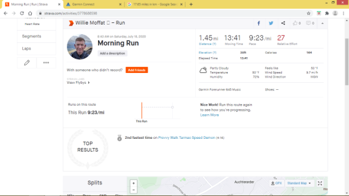Click the Distance help link
Screen dimensions: 349x196
[x=207, y=44]
